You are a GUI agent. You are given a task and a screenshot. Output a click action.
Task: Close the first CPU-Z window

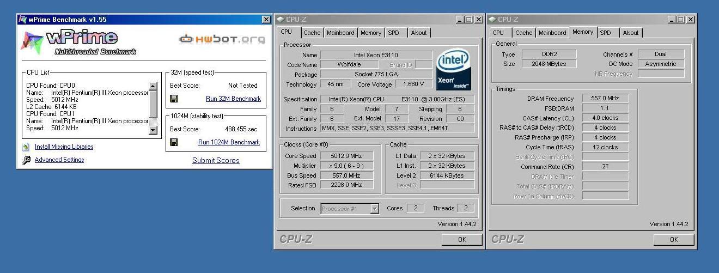coord(478,20)
